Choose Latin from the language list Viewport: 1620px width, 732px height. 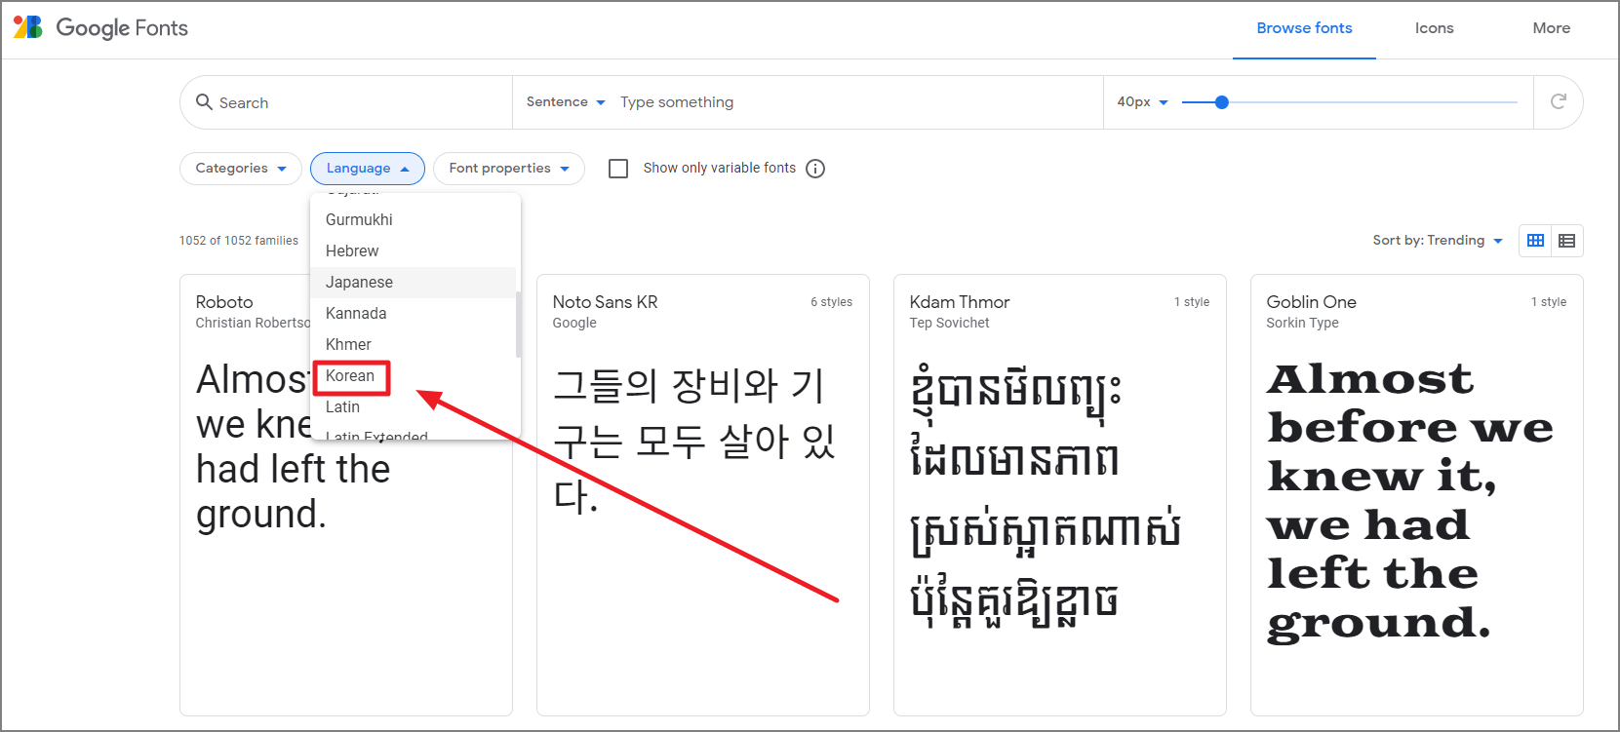tap(415, 407)
